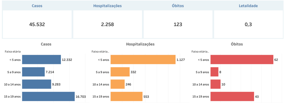This screenshot has width=285, height=111.
Task: Click the 16.703 bar value label
Action: (81, 97)
